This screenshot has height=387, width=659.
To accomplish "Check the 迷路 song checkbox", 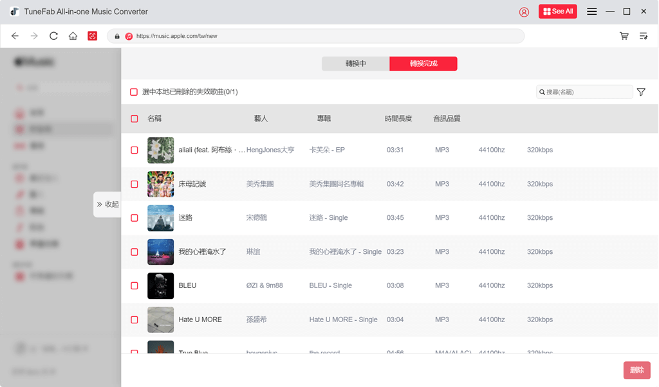I will pyautogui.click(x=135, y=218).
